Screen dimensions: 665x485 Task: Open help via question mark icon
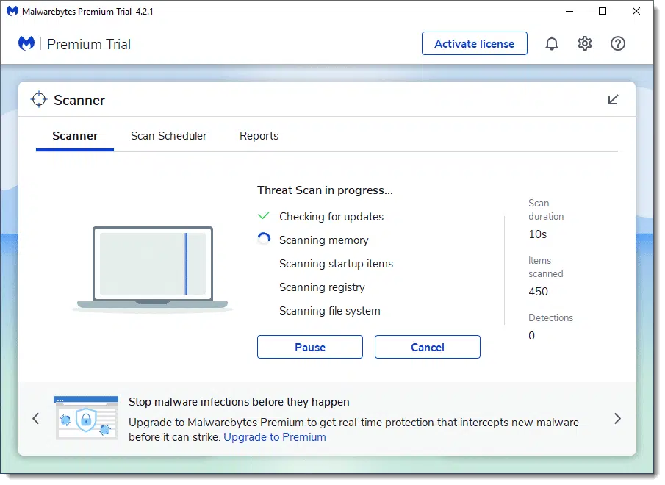617,43
